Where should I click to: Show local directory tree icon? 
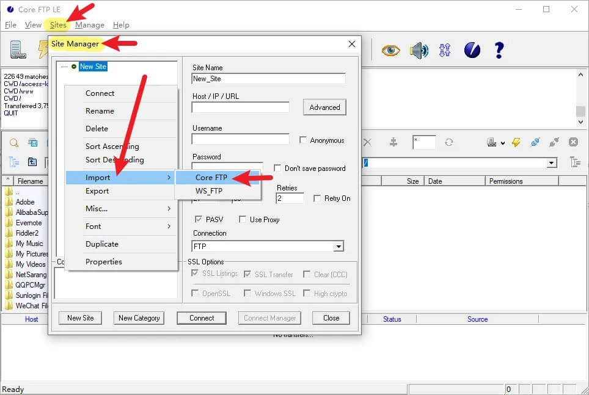click(x=14, y=162)
